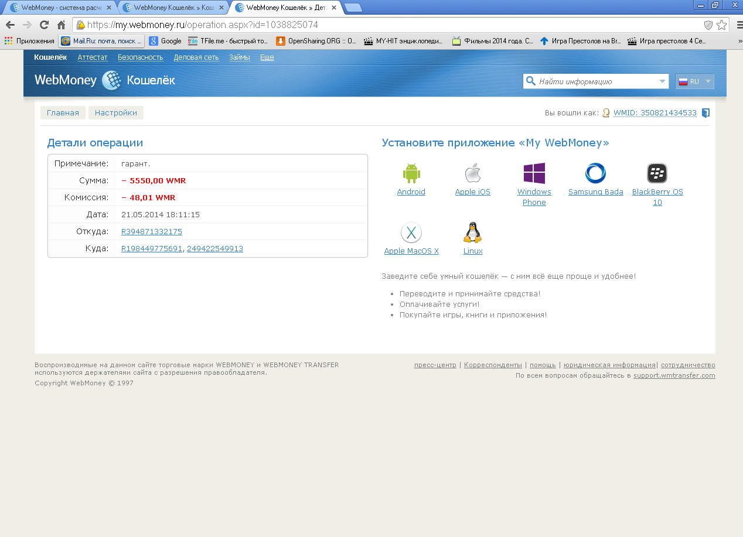
Task: Open the Кошелёк top menu item
Action: [50, 57]
